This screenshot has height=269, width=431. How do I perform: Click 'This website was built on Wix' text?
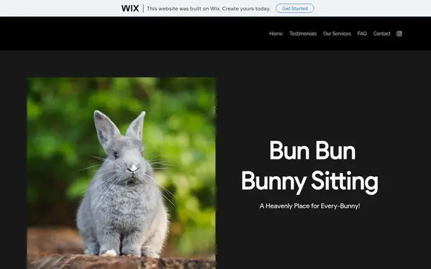[209, 9]
